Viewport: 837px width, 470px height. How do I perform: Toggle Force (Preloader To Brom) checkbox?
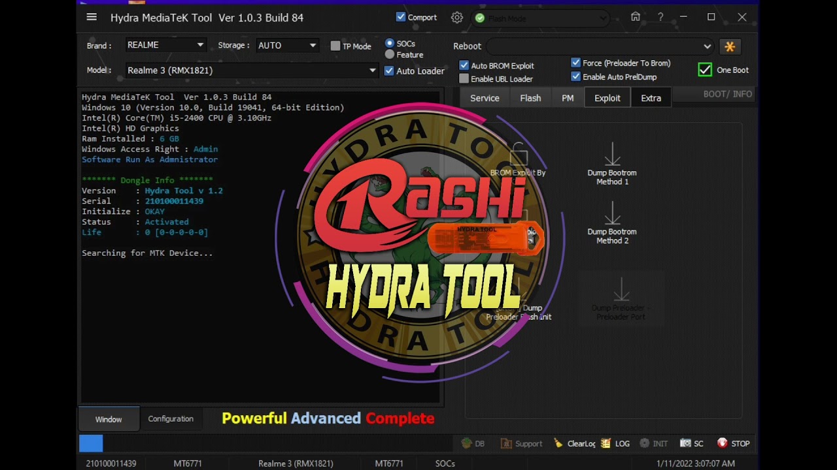pos(575,63)
